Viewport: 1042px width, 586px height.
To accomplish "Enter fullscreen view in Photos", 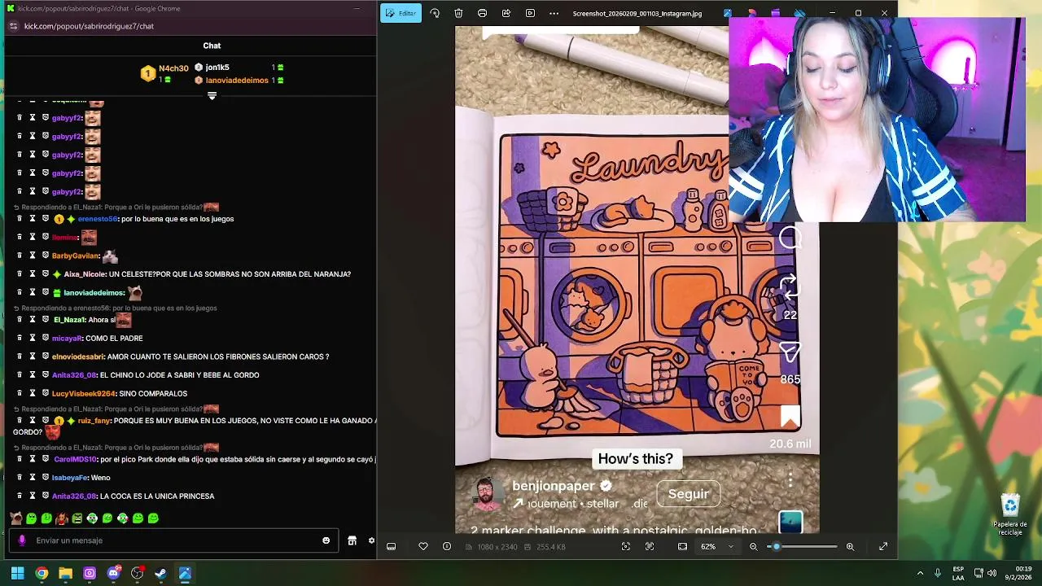I will pos(883,547).
